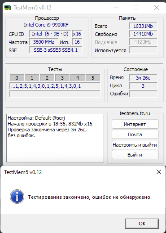Open the Интернет link button
This screenshot has width=166, height=233.
click(x=135, y=124)
